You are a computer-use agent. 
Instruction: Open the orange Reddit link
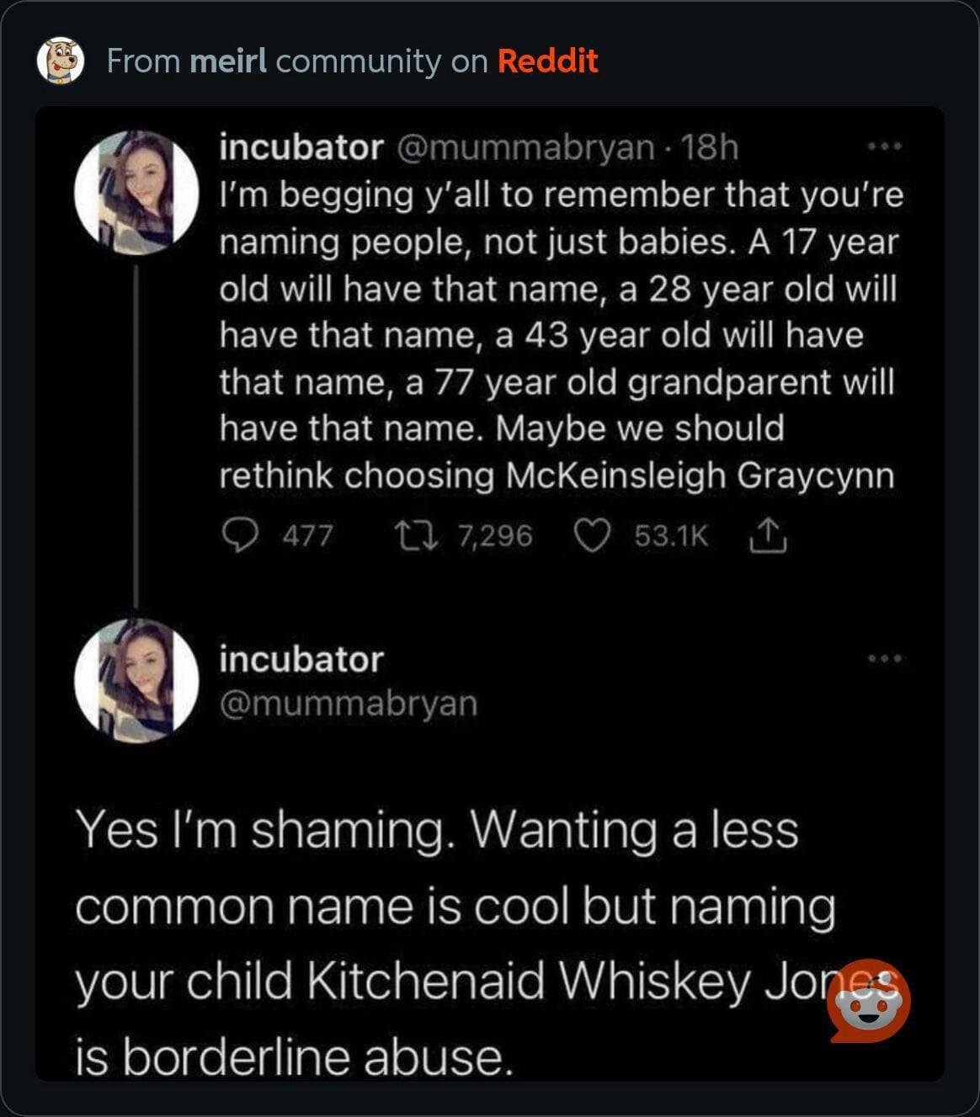coord(547,61)
